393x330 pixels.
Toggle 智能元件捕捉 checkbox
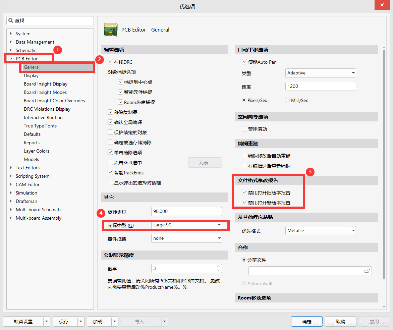point(120,92)
